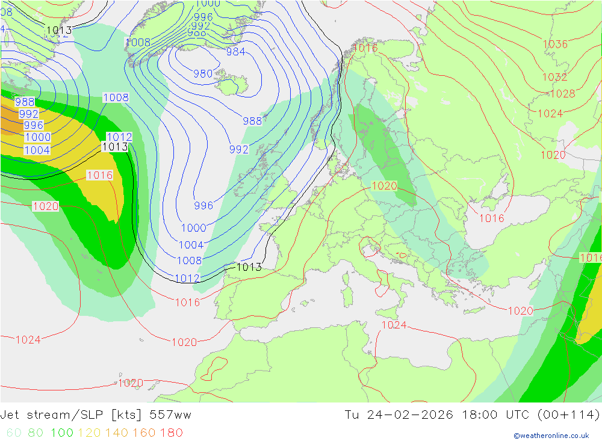
Task: Click the 1020 isobar label over Germany
Action: tap(384, 186)
